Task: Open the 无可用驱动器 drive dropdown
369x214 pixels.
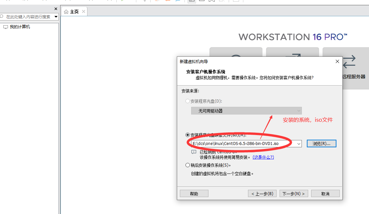Action: (x=246, y=110)
